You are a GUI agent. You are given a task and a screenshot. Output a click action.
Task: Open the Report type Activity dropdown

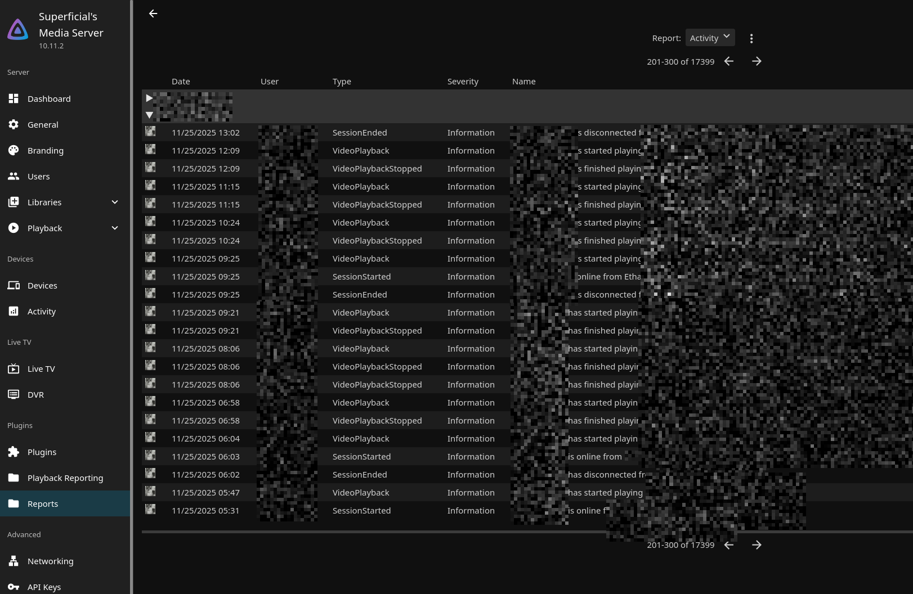point(710,38)
